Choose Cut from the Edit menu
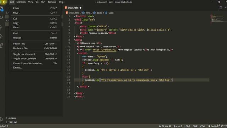 click(35, 18)
